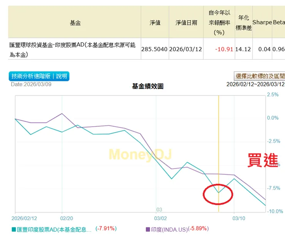Viewport: 285px width, 239px height.
Task: Click date range 2026/02/12~2026/03/12
Action: (x=255, y=84)
